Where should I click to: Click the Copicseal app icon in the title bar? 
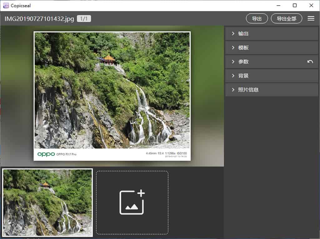6,6
